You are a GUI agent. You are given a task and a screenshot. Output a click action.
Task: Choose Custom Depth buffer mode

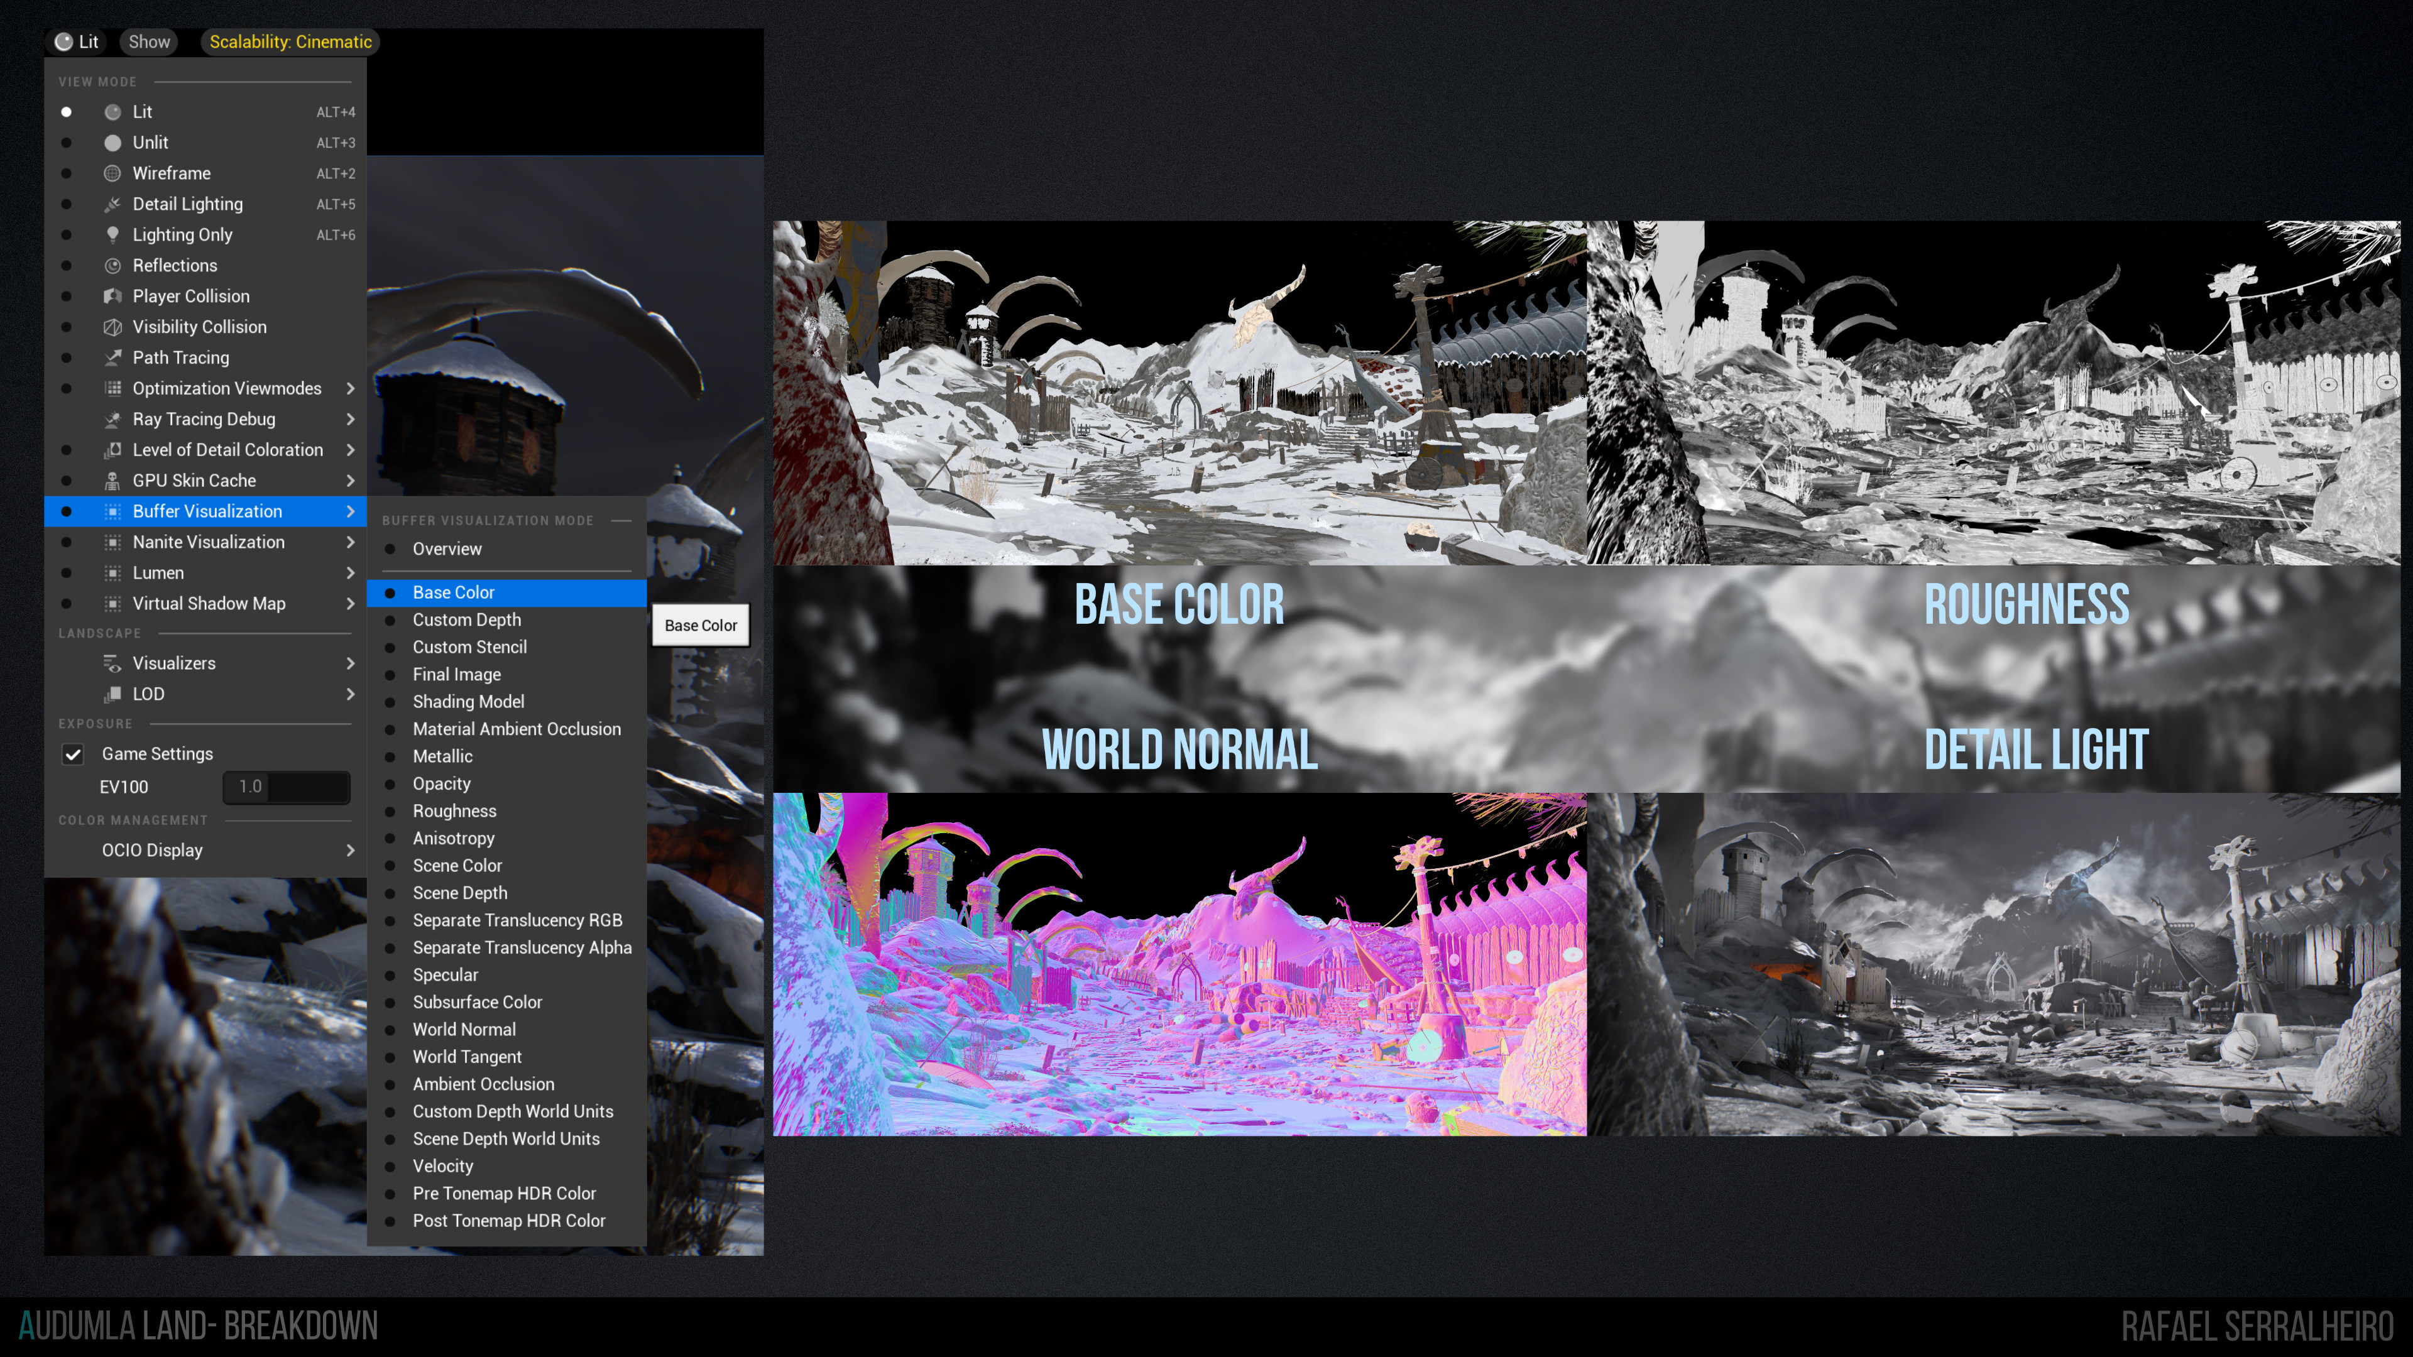506,620
